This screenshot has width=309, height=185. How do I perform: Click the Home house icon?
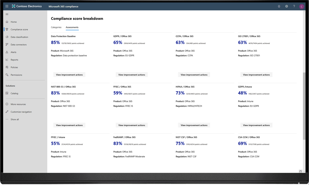[x=7, y=22]
